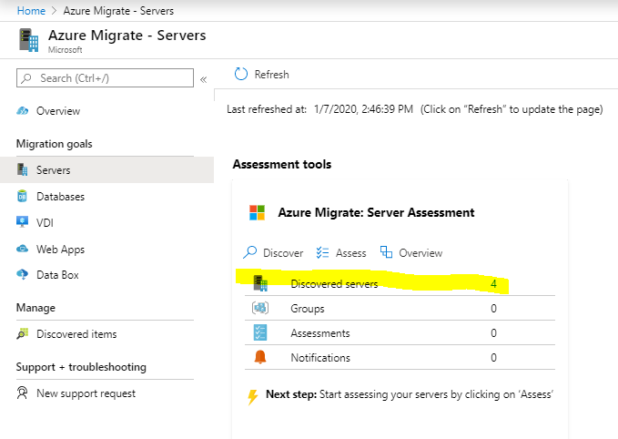Click the Refresh circular arrow icon
Image resolution: width=618 pixels, height=439 pixels.
(x=241, y=74)
